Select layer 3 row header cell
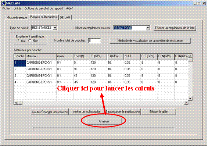 (20, 76)
